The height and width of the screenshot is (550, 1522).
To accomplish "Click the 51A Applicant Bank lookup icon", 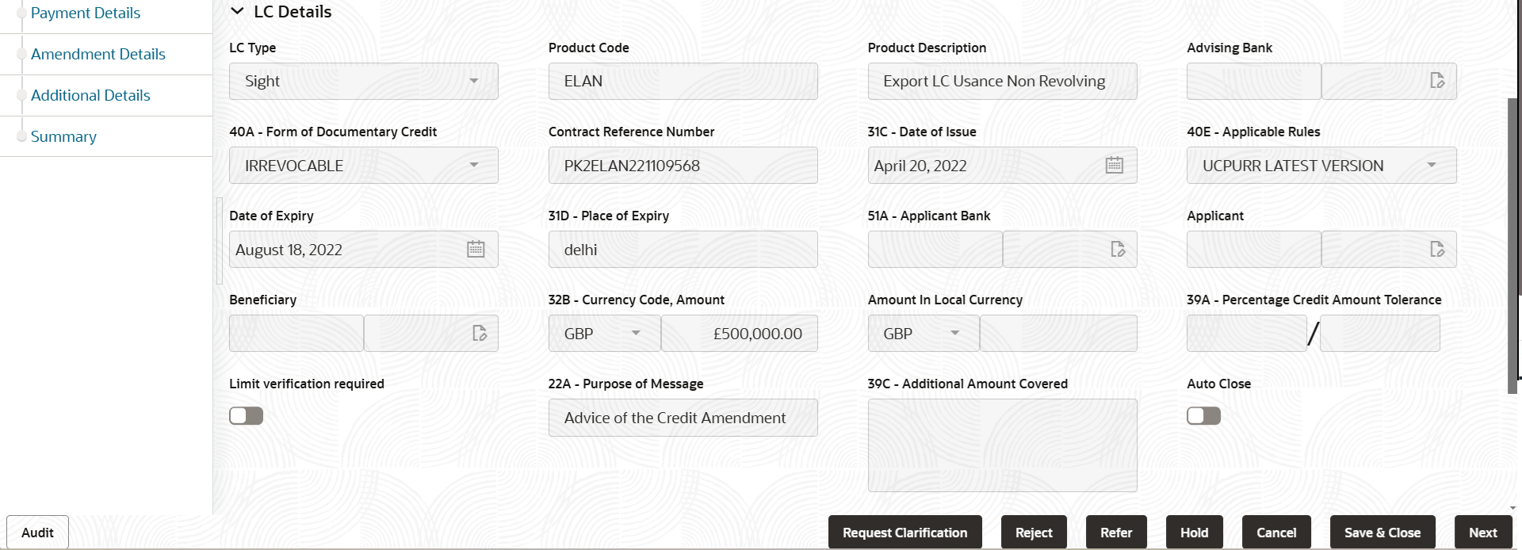I will pos(1118,249).
